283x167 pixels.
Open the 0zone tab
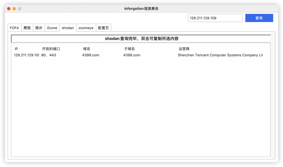[52, 28]
